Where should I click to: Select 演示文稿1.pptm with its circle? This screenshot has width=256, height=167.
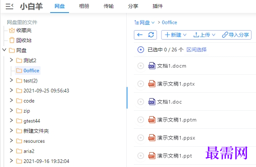(141, 120)
